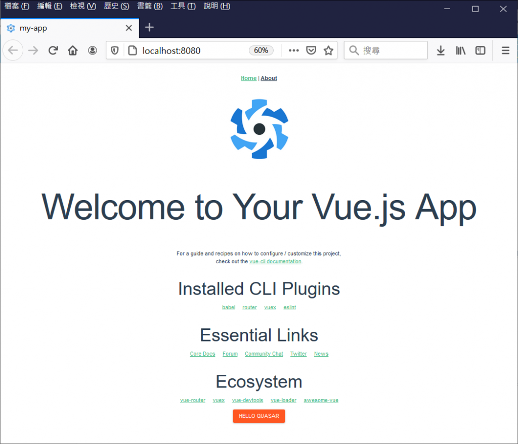This screenshot has height=444, width=518.
Task: Reload the current page
Action: click(x=53, y=51)
